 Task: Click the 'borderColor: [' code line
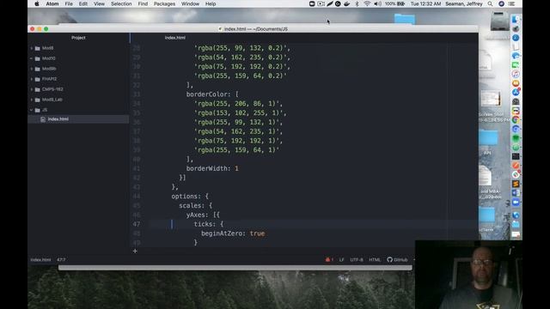click(x=212, y=94)
